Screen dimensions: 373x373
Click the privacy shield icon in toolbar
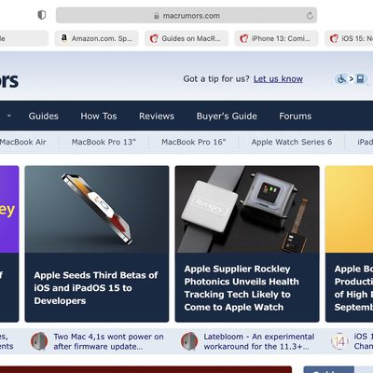42,15
